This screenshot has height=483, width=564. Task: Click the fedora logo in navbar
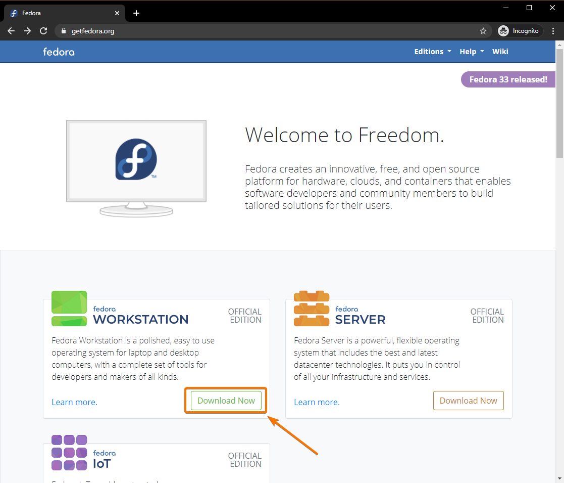(59, 52)
